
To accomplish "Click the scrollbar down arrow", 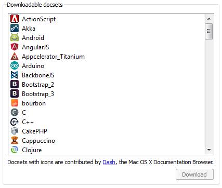I will 209,150.
